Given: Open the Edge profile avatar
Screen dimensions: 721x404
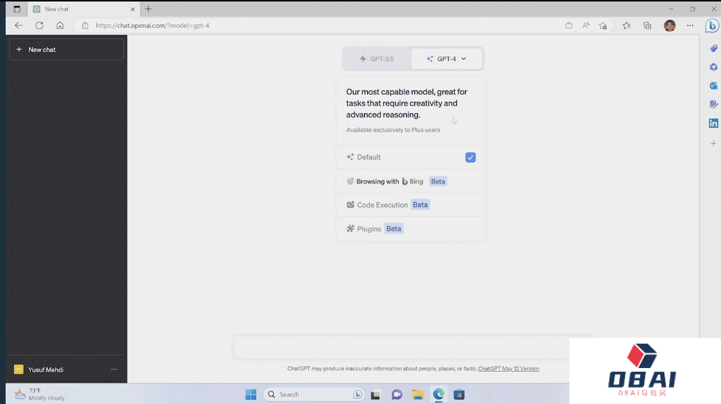Looking at the screenshot, I should tap(669, 26).
